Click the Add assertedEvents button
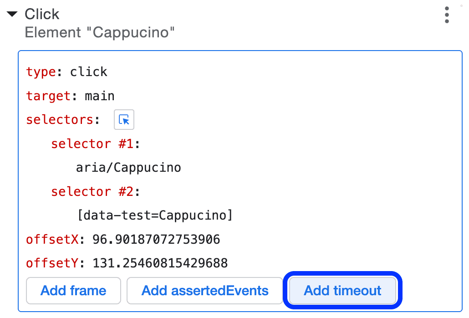 coord(204,290)
